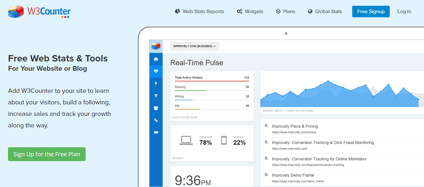Image resolution: width=424 pixels, height=187 pixels.
Task: View Global Stats
Action: point(325,12)
